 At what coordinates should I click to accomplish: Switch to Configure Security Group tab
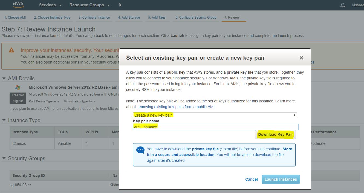tap(196, 18)
